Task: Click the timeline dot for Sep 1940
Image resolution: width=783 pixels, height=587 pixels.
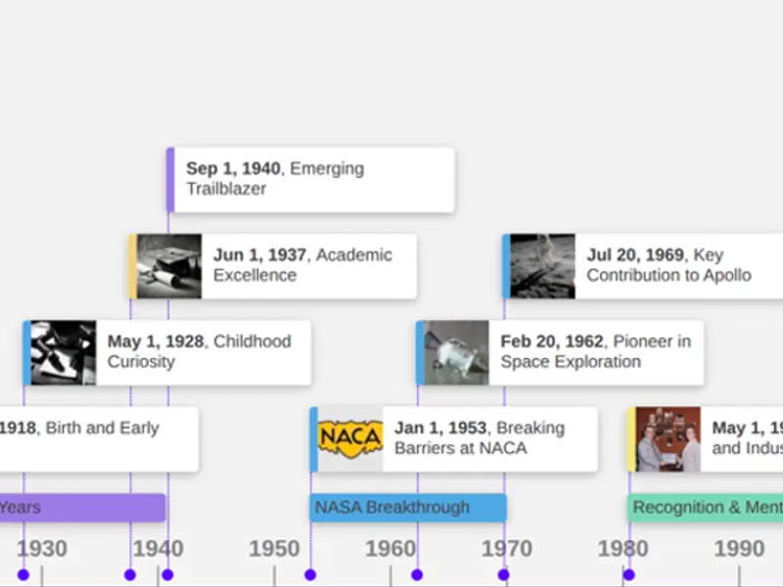Action: click(x=167, y=575)
